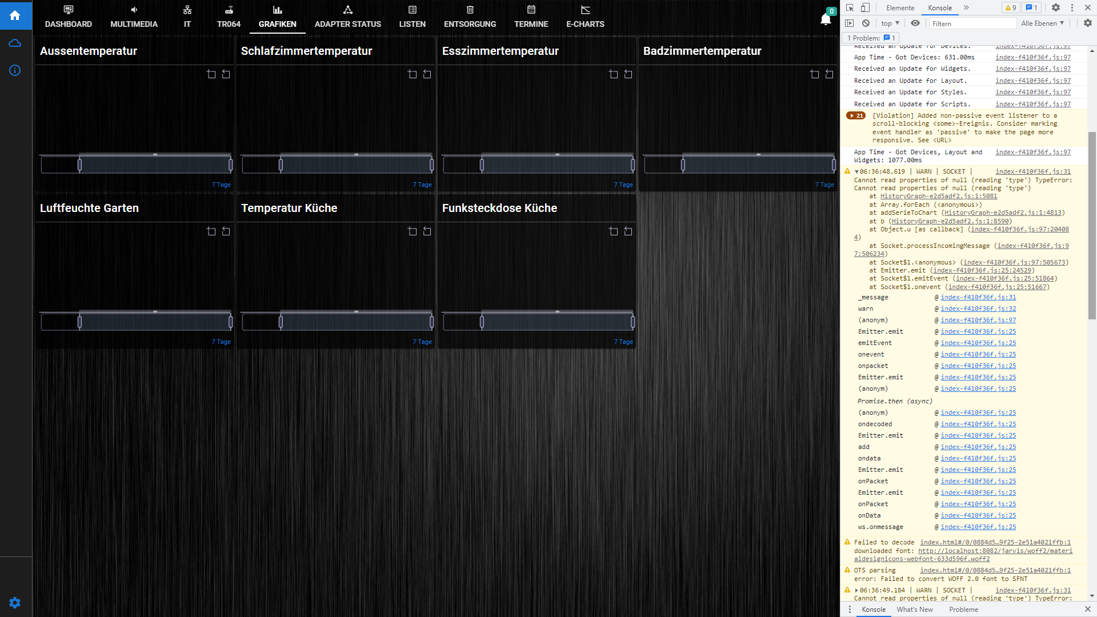This screenshot has width=1097, height=617.
Task: Open the Alle Ebenen log level dropdown
Action: 1043,23
